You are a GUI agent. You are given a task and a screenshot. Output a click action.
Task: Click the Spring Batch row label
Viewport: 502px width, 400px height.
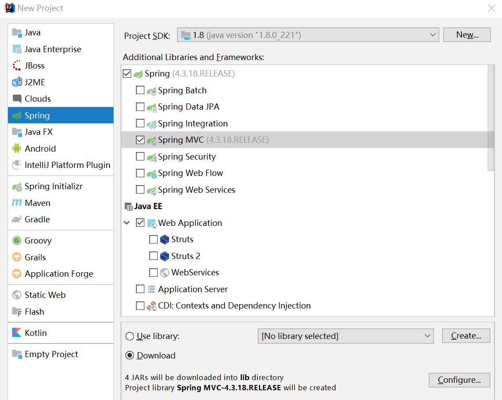(182, 90)
